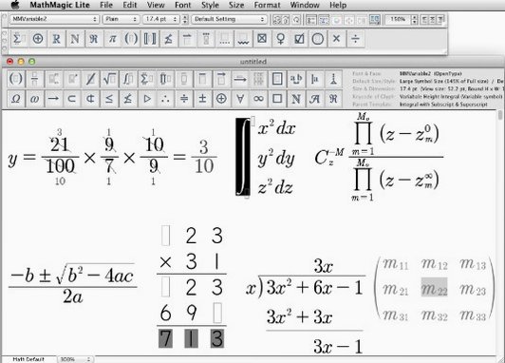Screen dimensions: 505x363
Task: Open the triangle symbol palette
Action: [146, 98]
